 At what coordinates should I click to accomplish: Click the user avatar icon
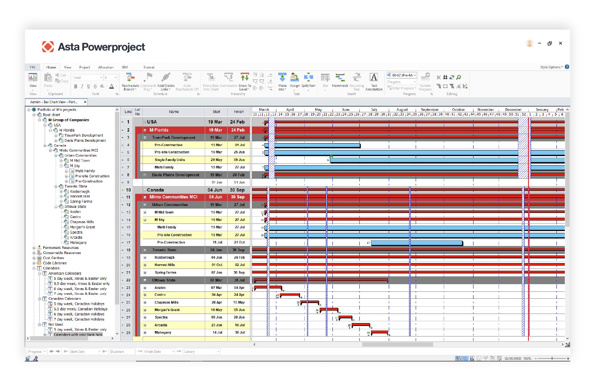530,43
